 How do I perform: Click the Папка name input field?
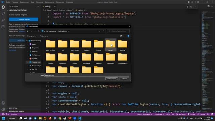point(87,75)
